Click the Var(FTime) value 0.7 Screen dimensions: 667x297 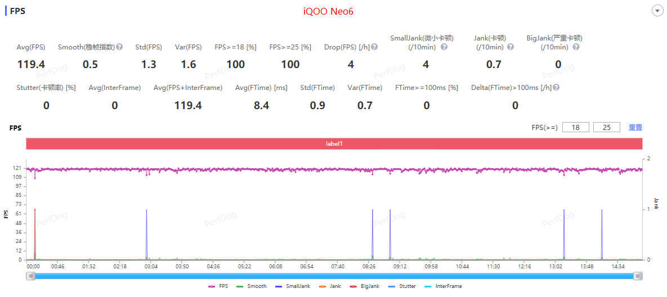(365, 105)
